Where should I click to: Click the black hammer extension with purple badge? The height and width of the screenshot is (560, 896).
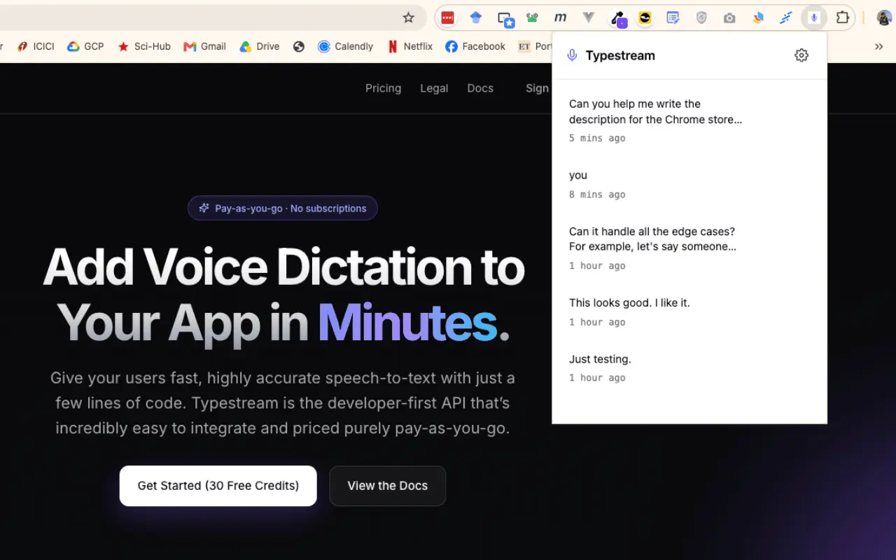tap(618, 19)
